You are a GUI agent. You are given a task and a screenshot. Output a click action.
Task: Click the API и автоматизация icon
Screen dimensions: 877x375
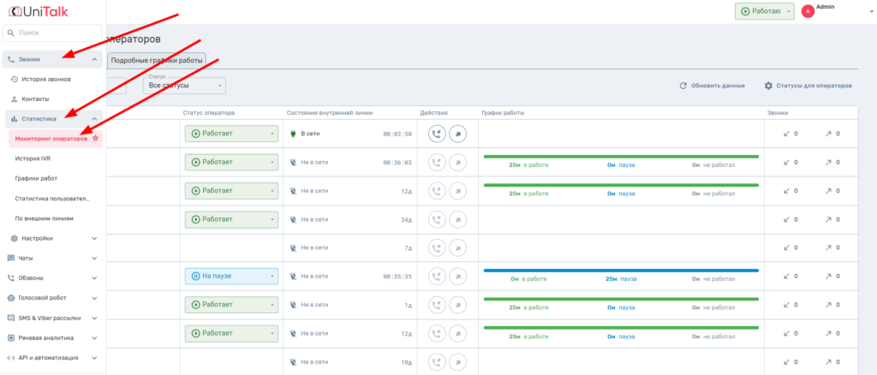tap(10, 358)
